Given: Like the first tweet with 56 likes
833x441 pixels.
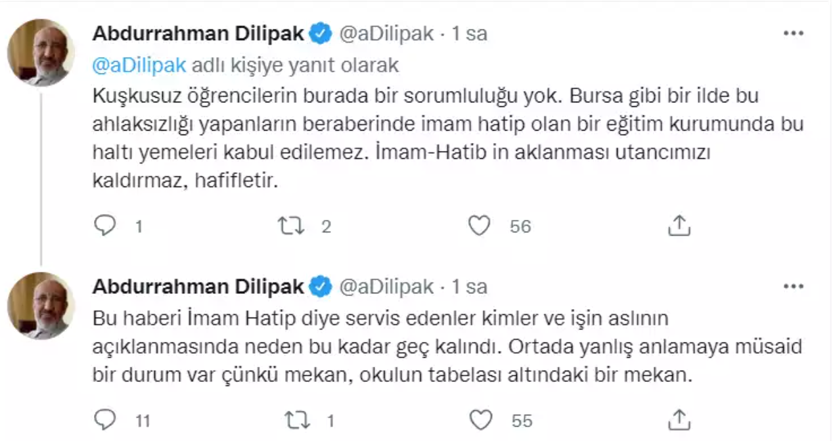Looking at the screenshot, I should coord(479,226).
